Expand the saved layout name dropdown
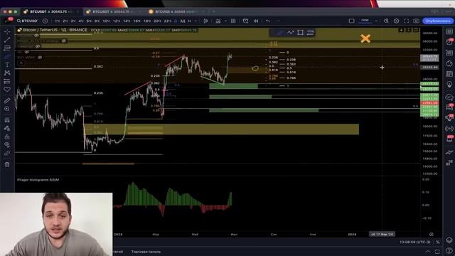Image resolution: width=455 pixels, height=256 pixels. (x=376, y=21)
